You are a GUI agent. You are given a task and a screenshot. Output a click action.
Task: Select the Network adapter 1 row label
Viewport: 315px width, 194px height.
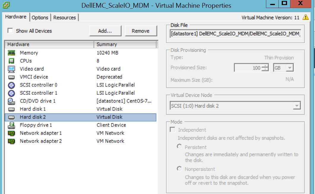[x=41, y=133]
